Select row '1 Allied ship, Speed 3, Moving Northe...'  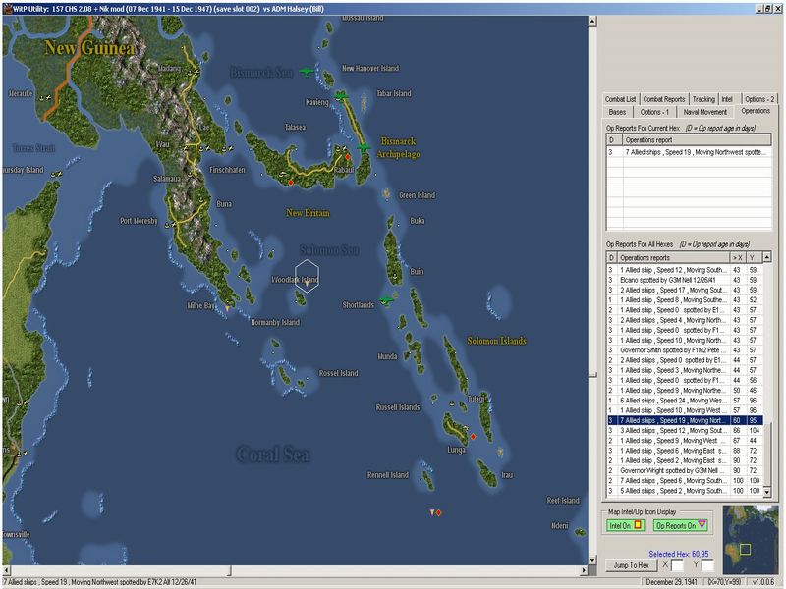684,370
